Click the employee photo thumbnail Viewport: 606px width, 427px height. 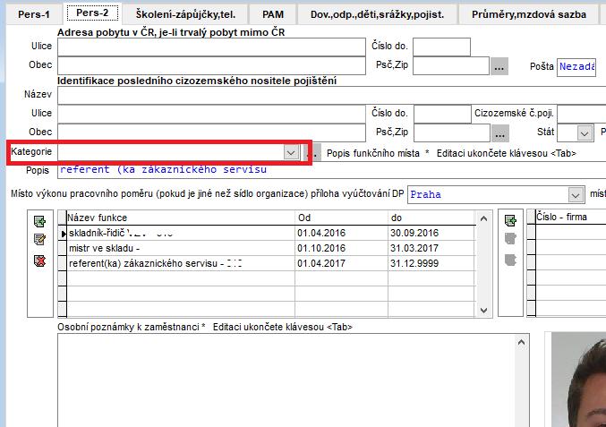point(578,380)
